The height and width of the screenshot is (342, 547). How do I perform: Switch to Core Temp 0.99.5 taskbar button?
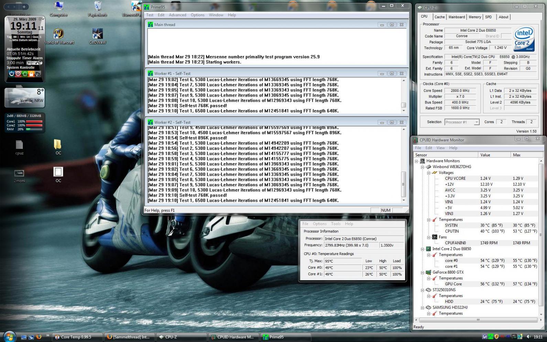[x=77, y=337]
